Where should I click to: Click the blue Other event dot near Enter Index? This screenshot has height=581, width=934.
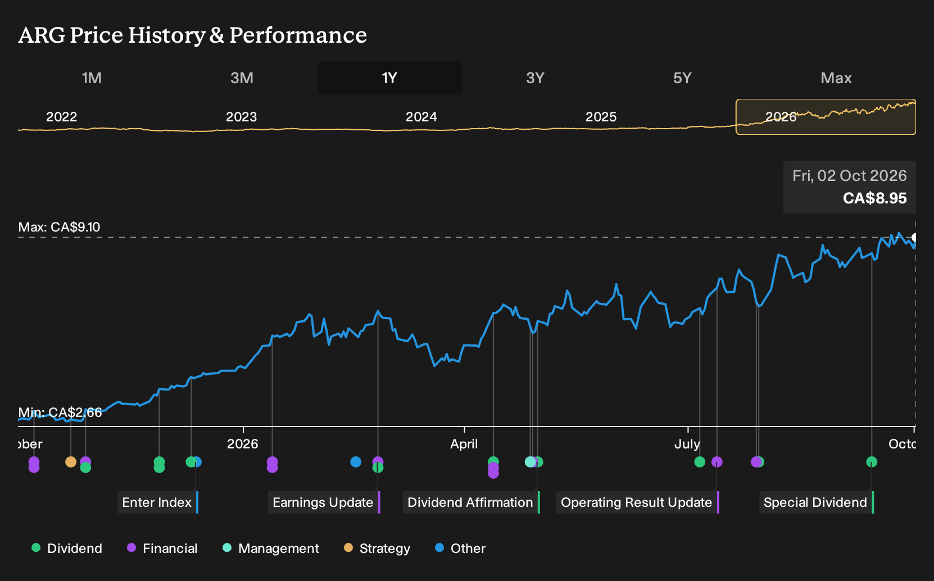[x=197, y=462]
